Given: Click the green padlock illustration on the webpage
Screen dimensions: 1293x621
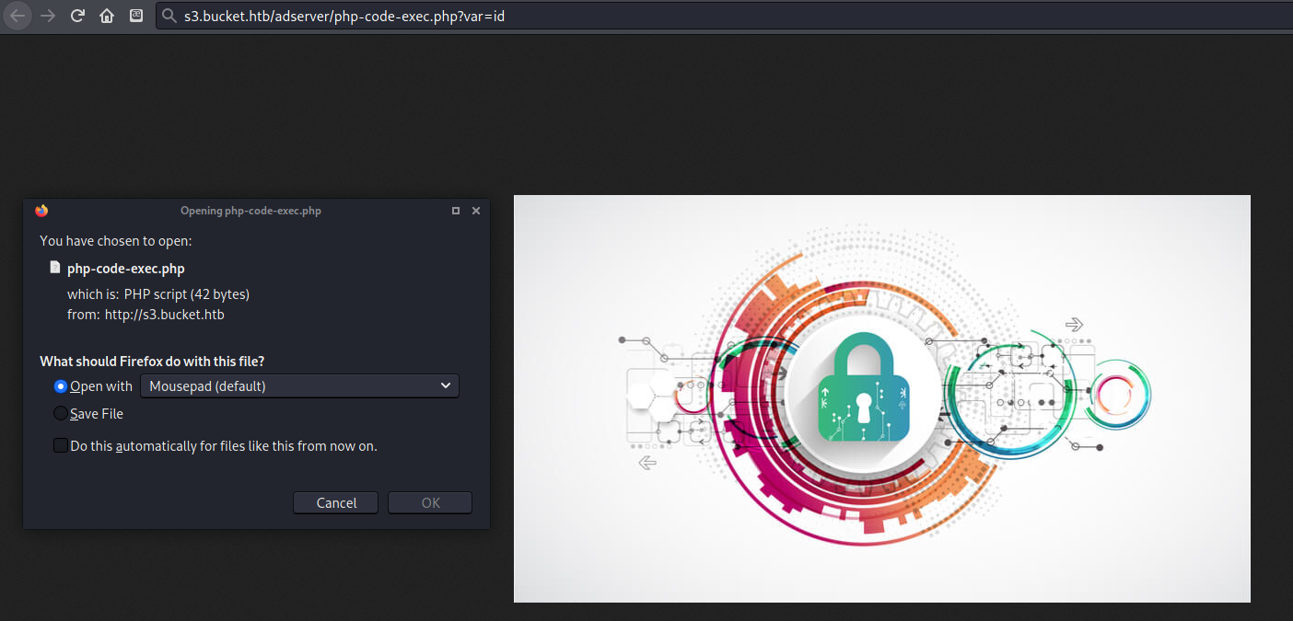Looking at the screenshot, I should [864, 387].
